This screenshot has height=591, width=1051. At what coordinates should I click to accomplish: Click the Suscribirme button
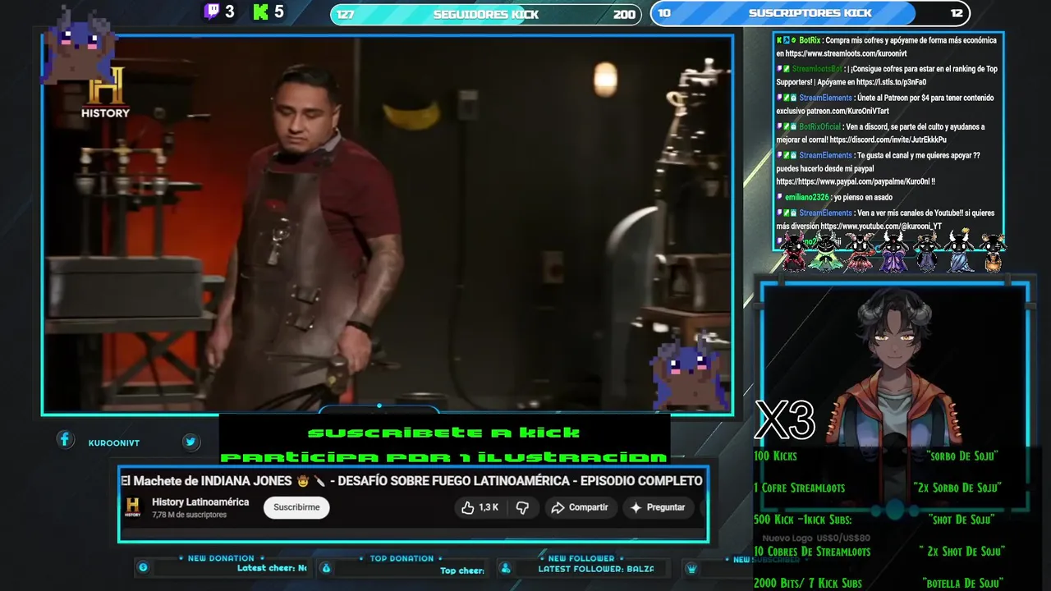pos(296,507)
